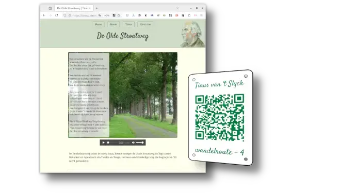
Task: Open the extensions puzzle icon
Action: coord(189,15)
